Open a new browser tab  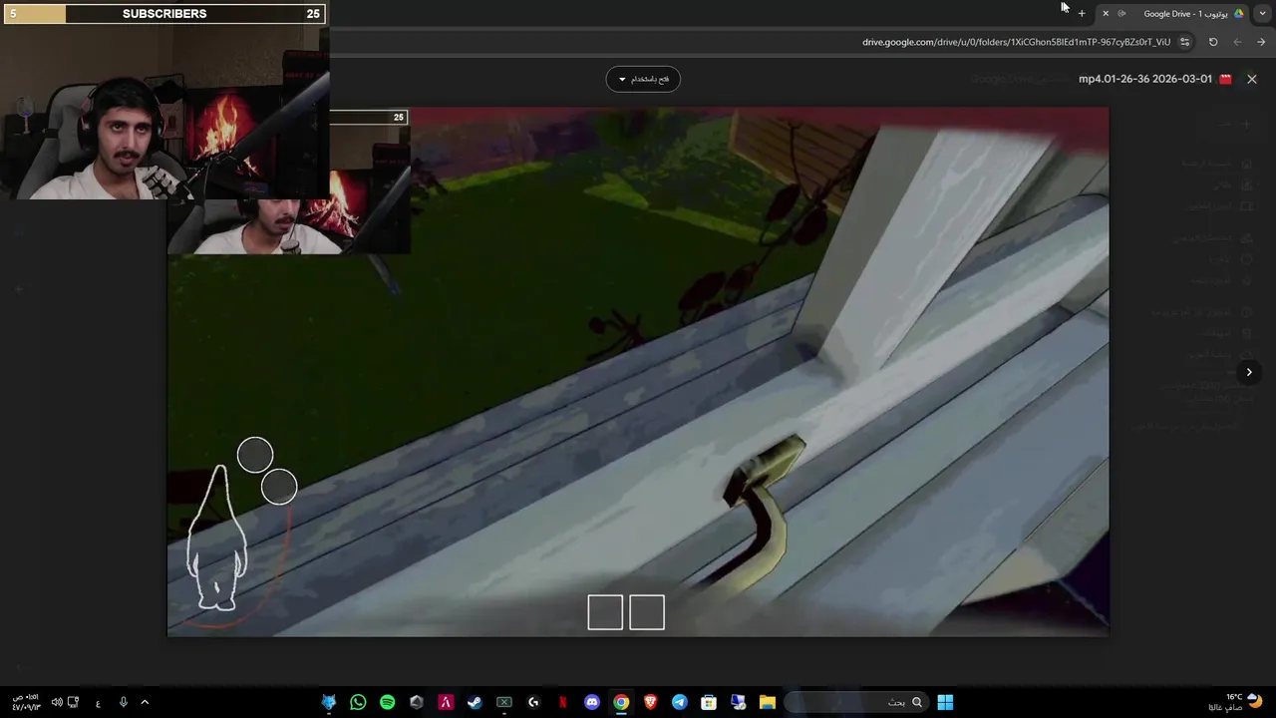(x=1082, y=13)
